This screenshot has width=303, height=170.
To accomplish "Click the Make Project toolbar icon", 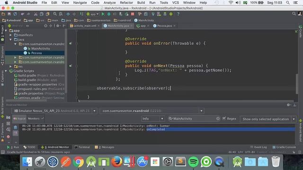I will 81,14.
